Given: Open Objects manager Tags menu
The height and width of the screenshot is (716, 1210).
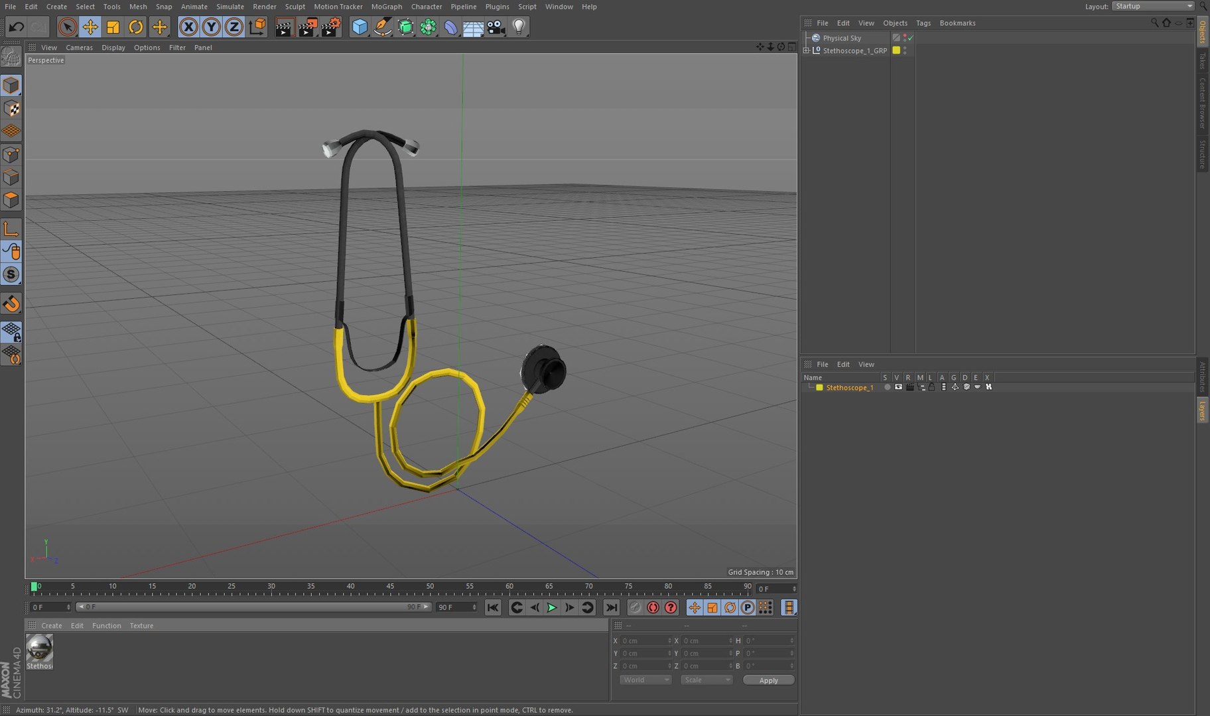Looking at the screenshot, I should pyautogui.click(x=923, y=23).
